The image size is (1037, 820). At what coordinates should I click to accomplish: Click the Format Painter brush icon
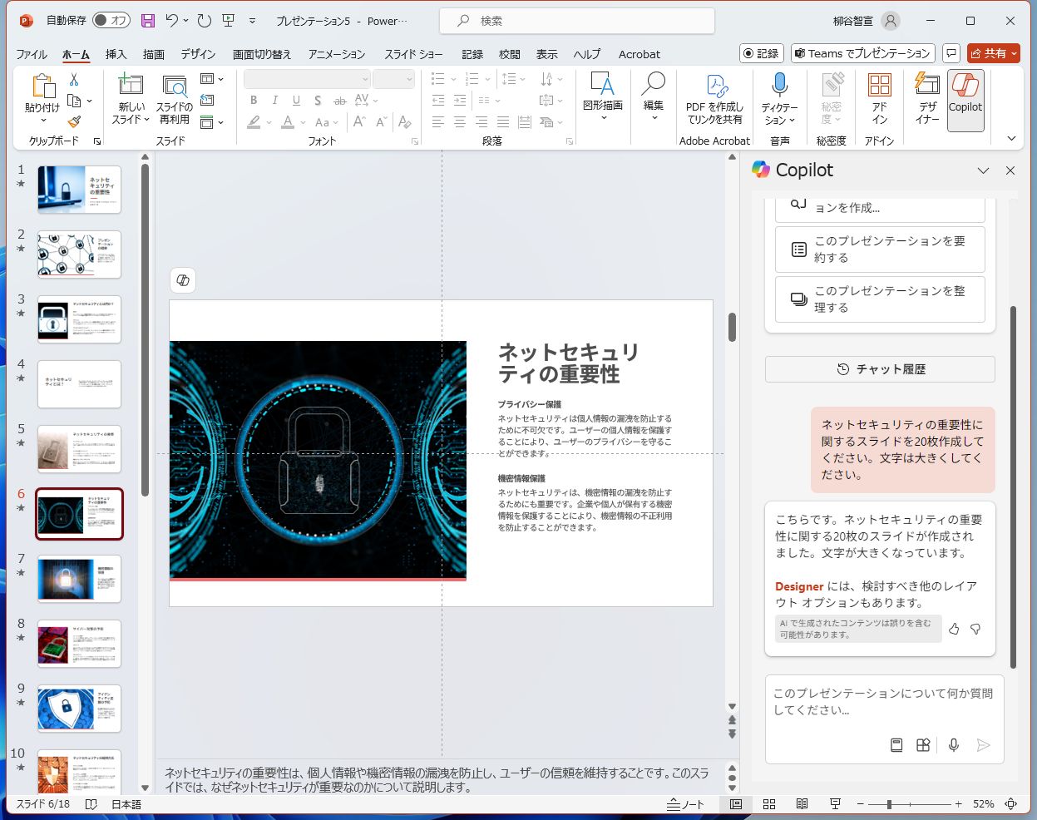click(74, 121)
